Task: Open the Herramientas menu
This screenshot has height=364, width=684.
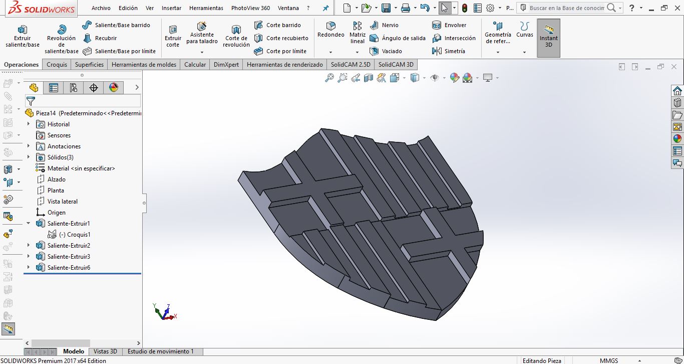Action: point(206,8)
